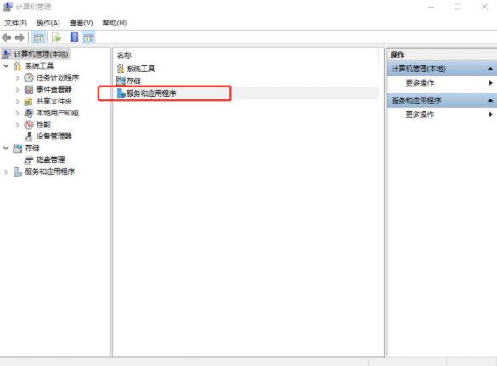The width and height of the screenshot is (497, 366).
Task: Collapse the 存储 tree node
Action: (x=6, y=149)
